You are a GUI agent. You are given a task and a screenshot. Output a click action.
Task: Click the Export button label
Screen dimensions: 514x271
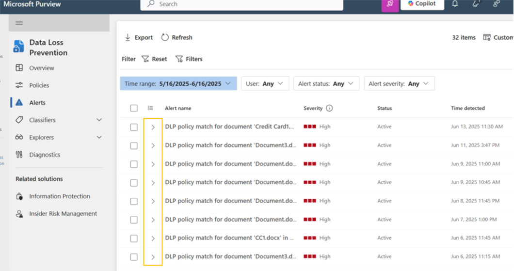144,38
